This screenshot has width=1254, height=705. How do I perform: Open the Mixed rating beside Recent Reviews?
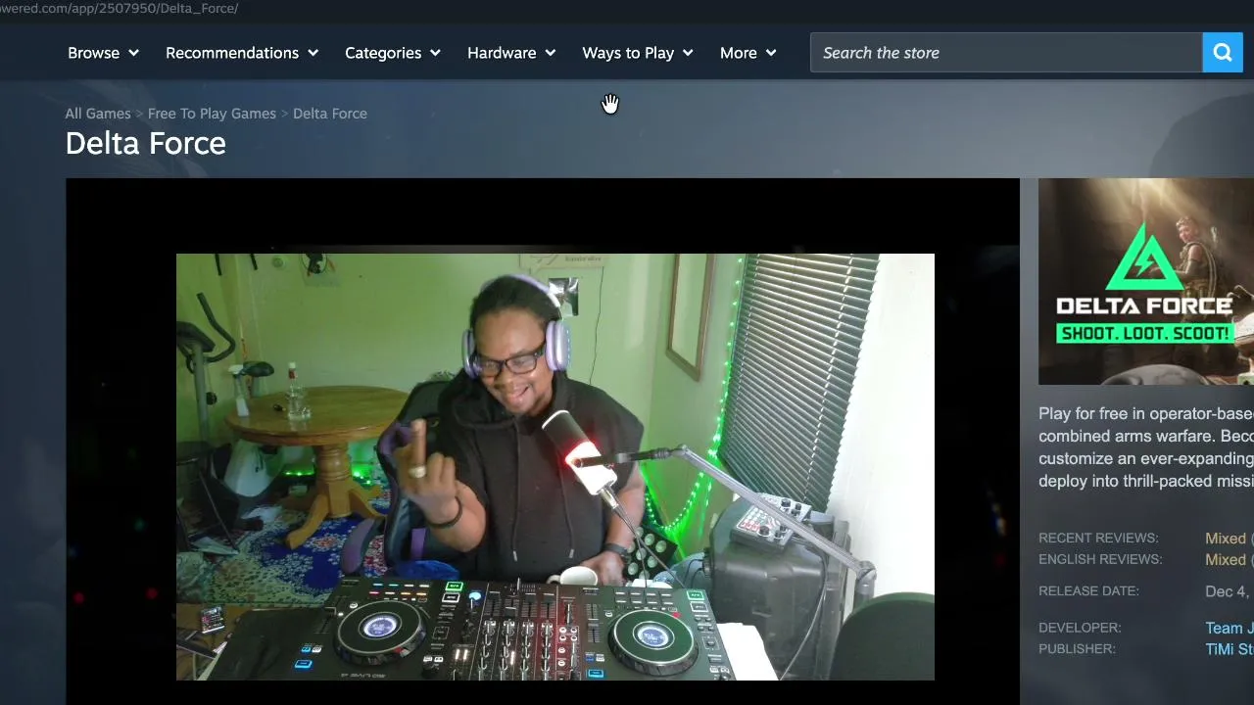tap(1226, 539)
